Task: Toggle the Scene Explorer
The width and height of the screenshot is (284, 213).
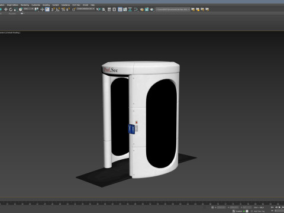Action: point(109,9)
